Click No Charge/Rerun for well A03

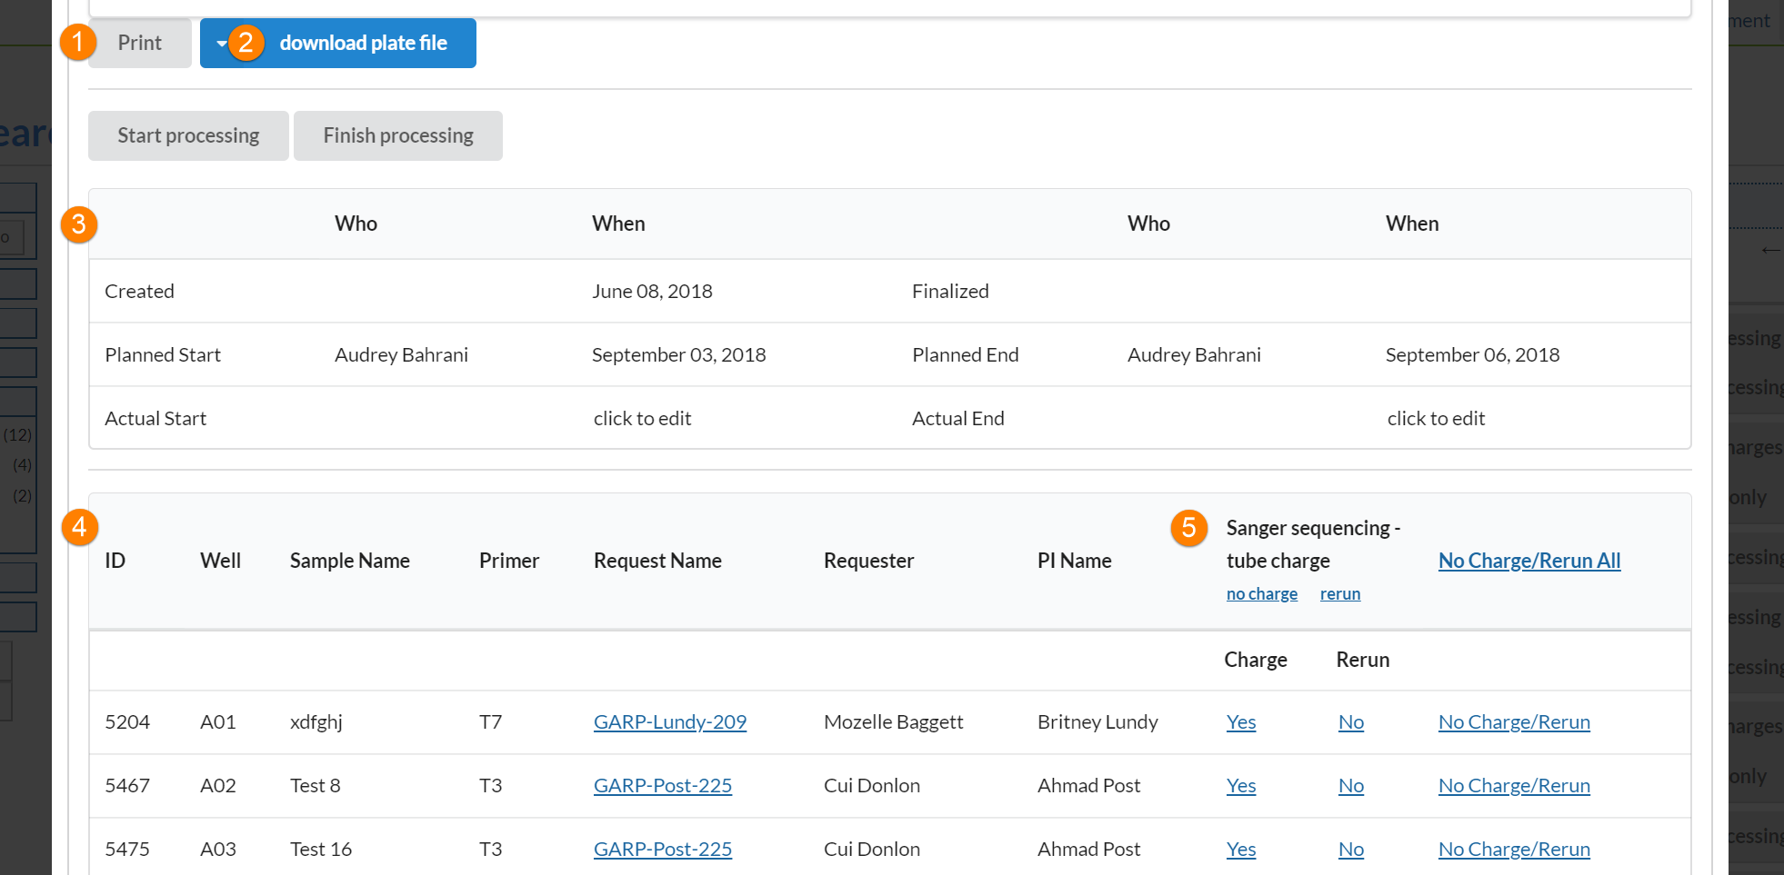point(1514,849)
